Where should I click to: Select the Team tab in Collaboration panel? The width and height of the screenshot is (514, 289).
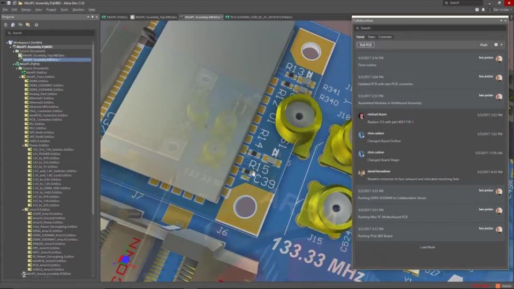tap(371, 37)
